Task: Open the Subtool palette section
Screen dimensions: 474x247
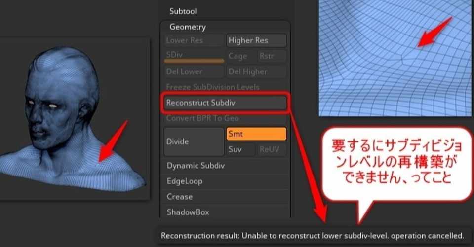Action: coord(183,11)
